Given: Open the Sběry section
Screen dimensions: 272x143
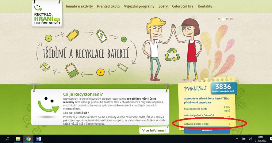Looking at the screenshot, I should pos(163,6).
